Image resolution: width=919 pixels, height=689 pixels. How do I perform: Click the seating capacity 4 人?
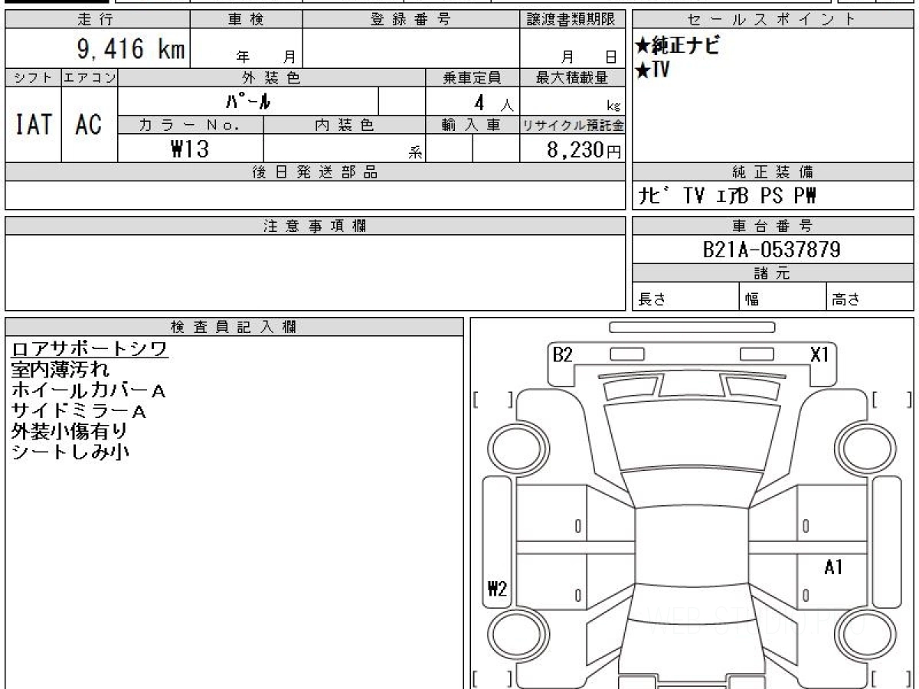tap(492, 103)
